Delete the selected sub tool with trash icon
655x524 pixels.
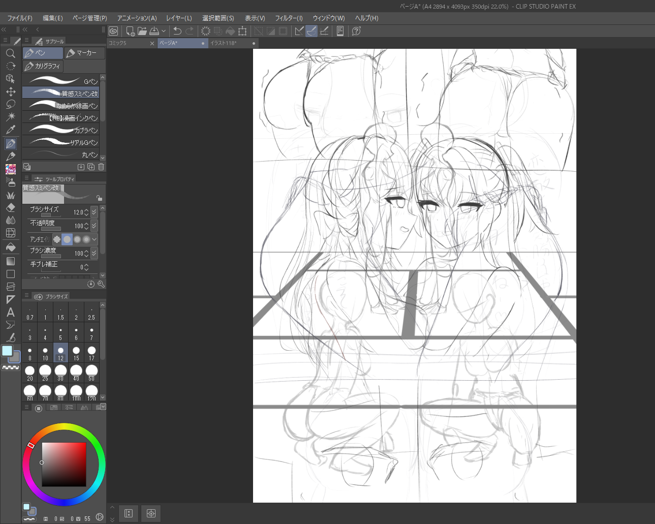[x=101, y=167]
